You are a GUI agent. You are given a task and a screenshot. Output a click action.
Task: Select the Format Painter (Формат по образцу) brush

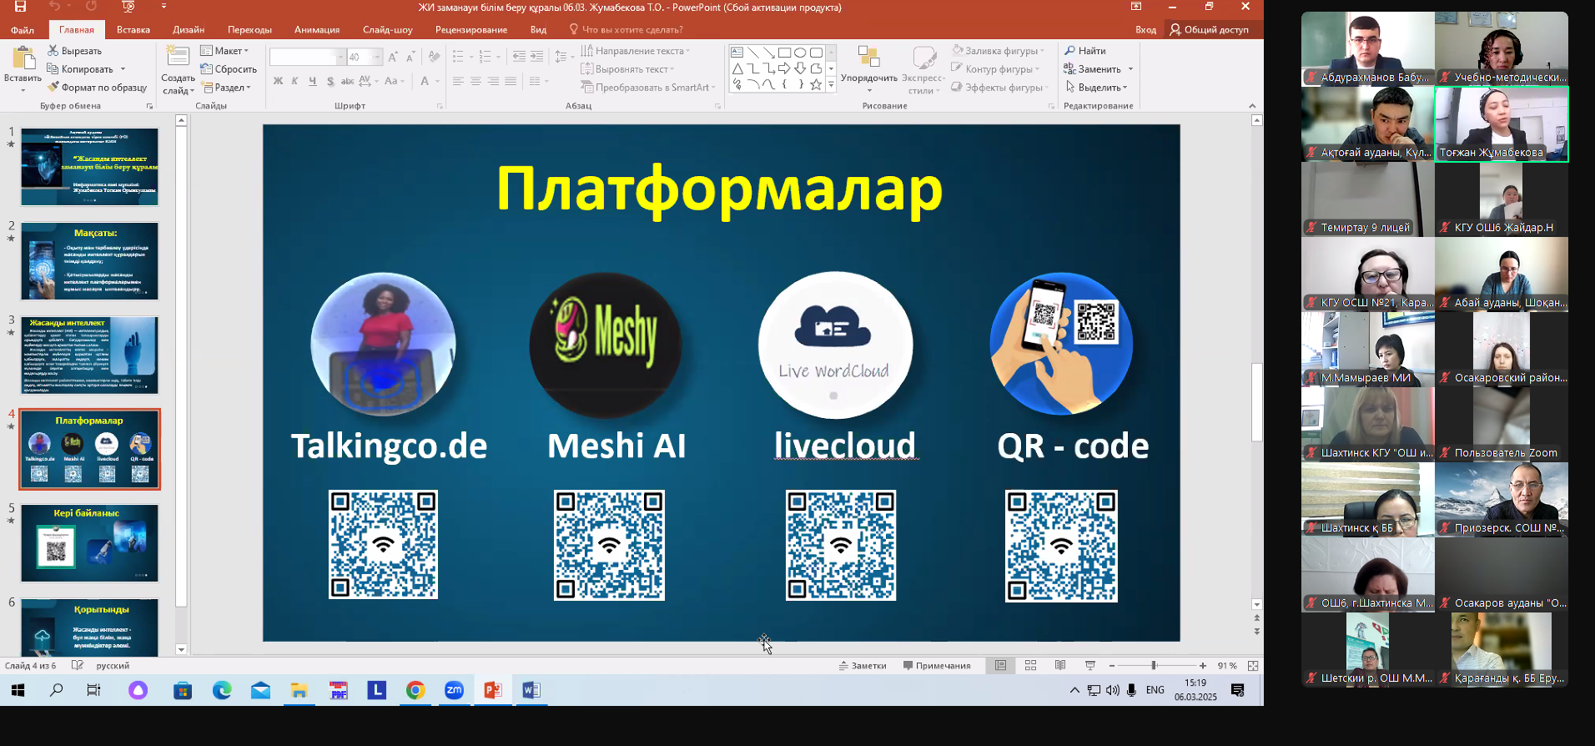coord(97,88)
